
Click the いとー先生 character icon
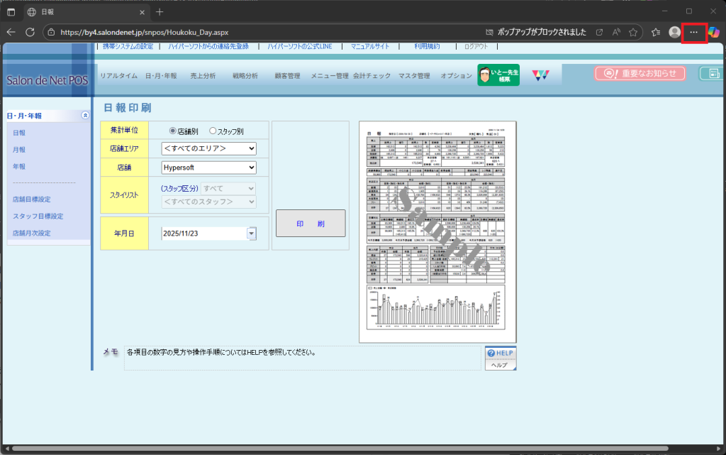click(498, 75)
